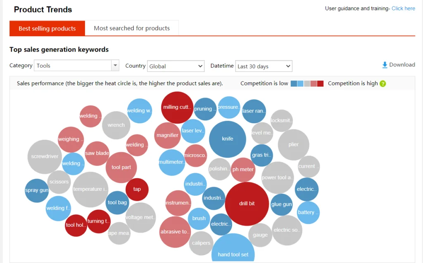
Task: Open the Datetime dropdown showing Last 30 days
Action: pos(264,66)
